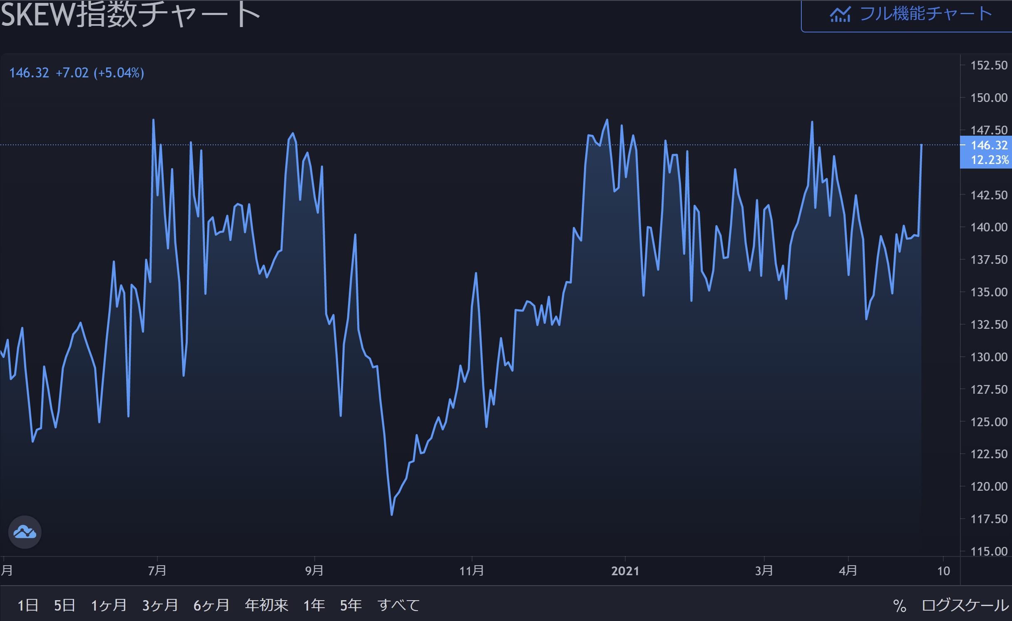This screenshot has height=621, width=1012.
Task: Choose the 年初来 year-to-date range
Action: pos(266,605)
